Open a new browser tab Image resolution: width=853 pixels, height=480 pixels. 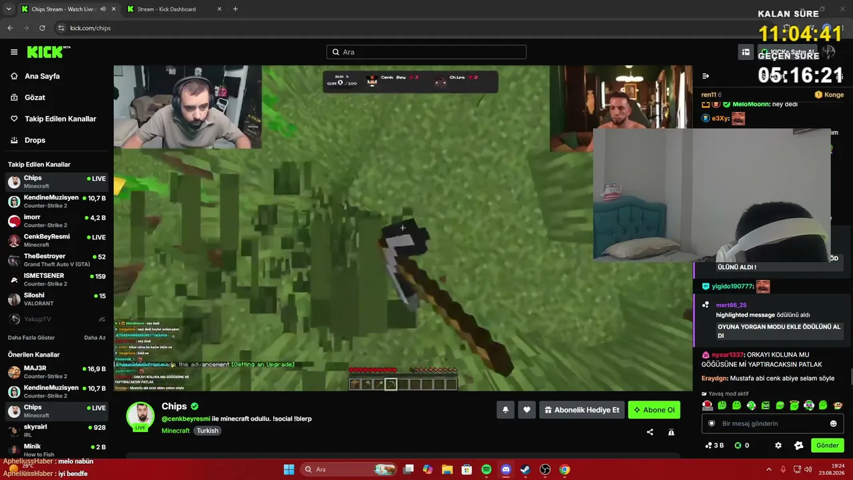235,9
